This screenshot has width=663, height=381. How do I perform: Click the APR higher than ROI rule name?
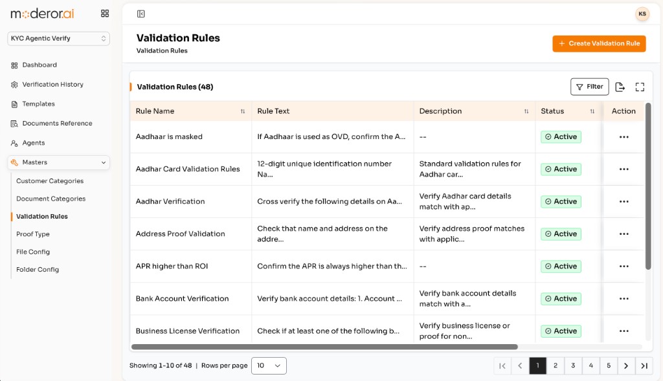pos(172,266)
